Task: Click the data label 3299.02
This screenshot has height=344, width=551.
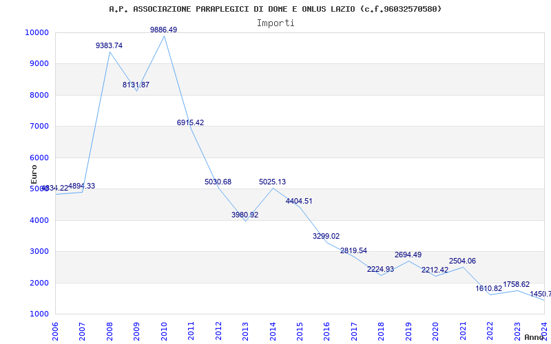Action: [326, 237]
